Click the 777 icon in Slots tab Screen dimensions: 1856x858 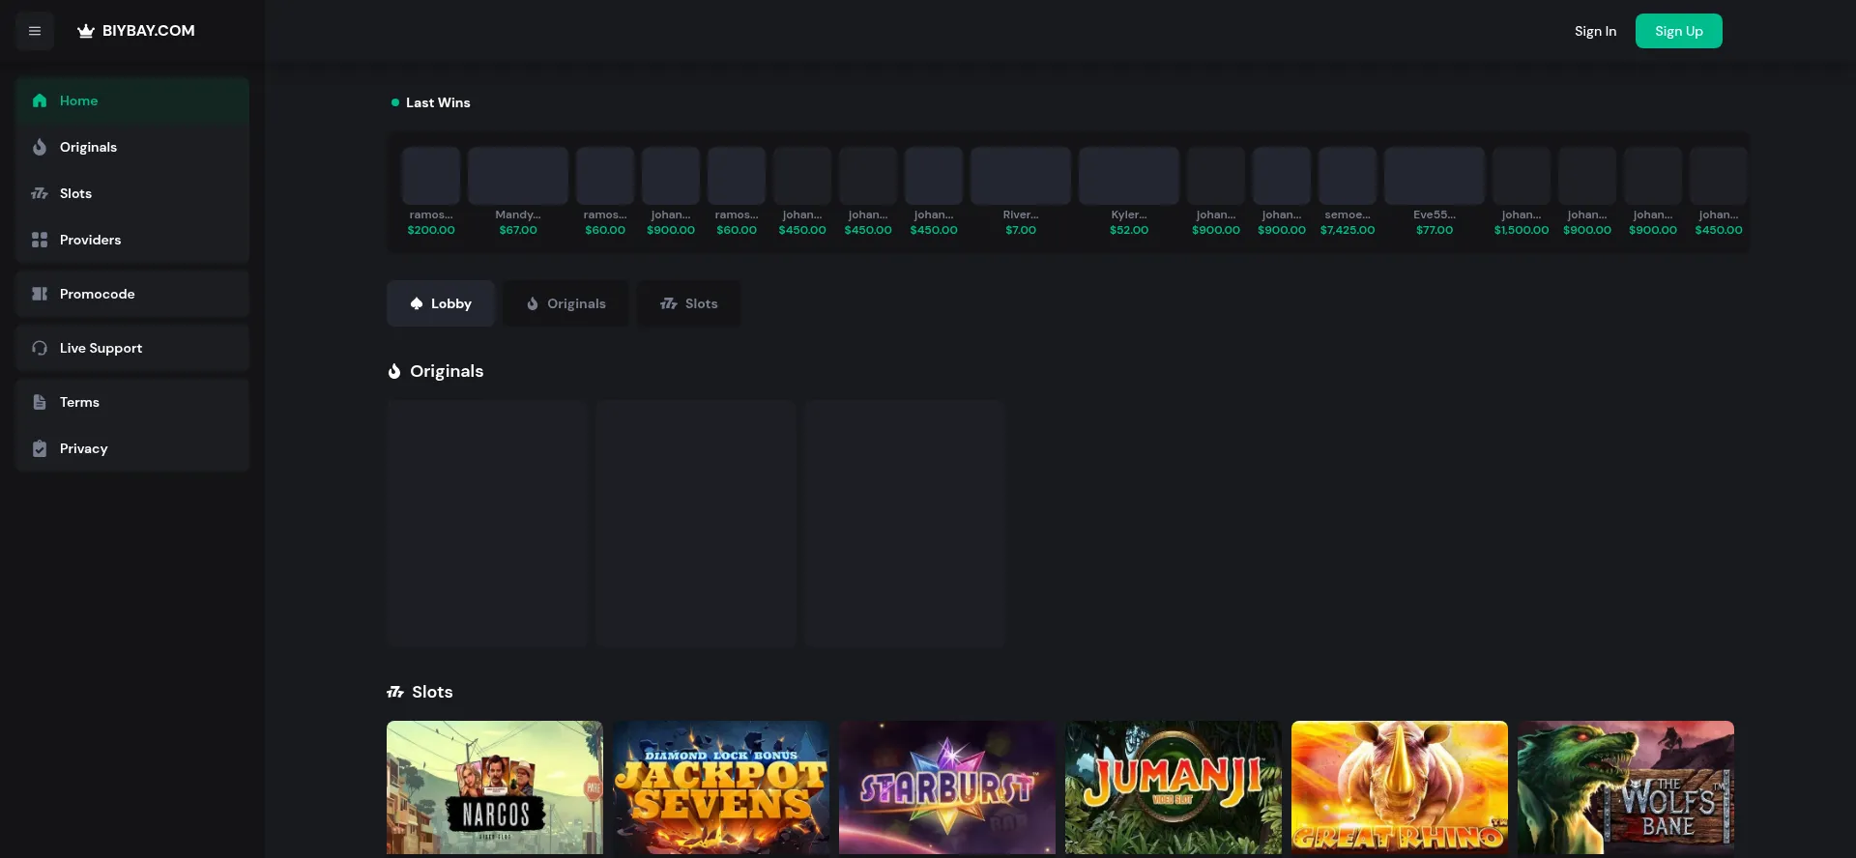pos(669,303)
